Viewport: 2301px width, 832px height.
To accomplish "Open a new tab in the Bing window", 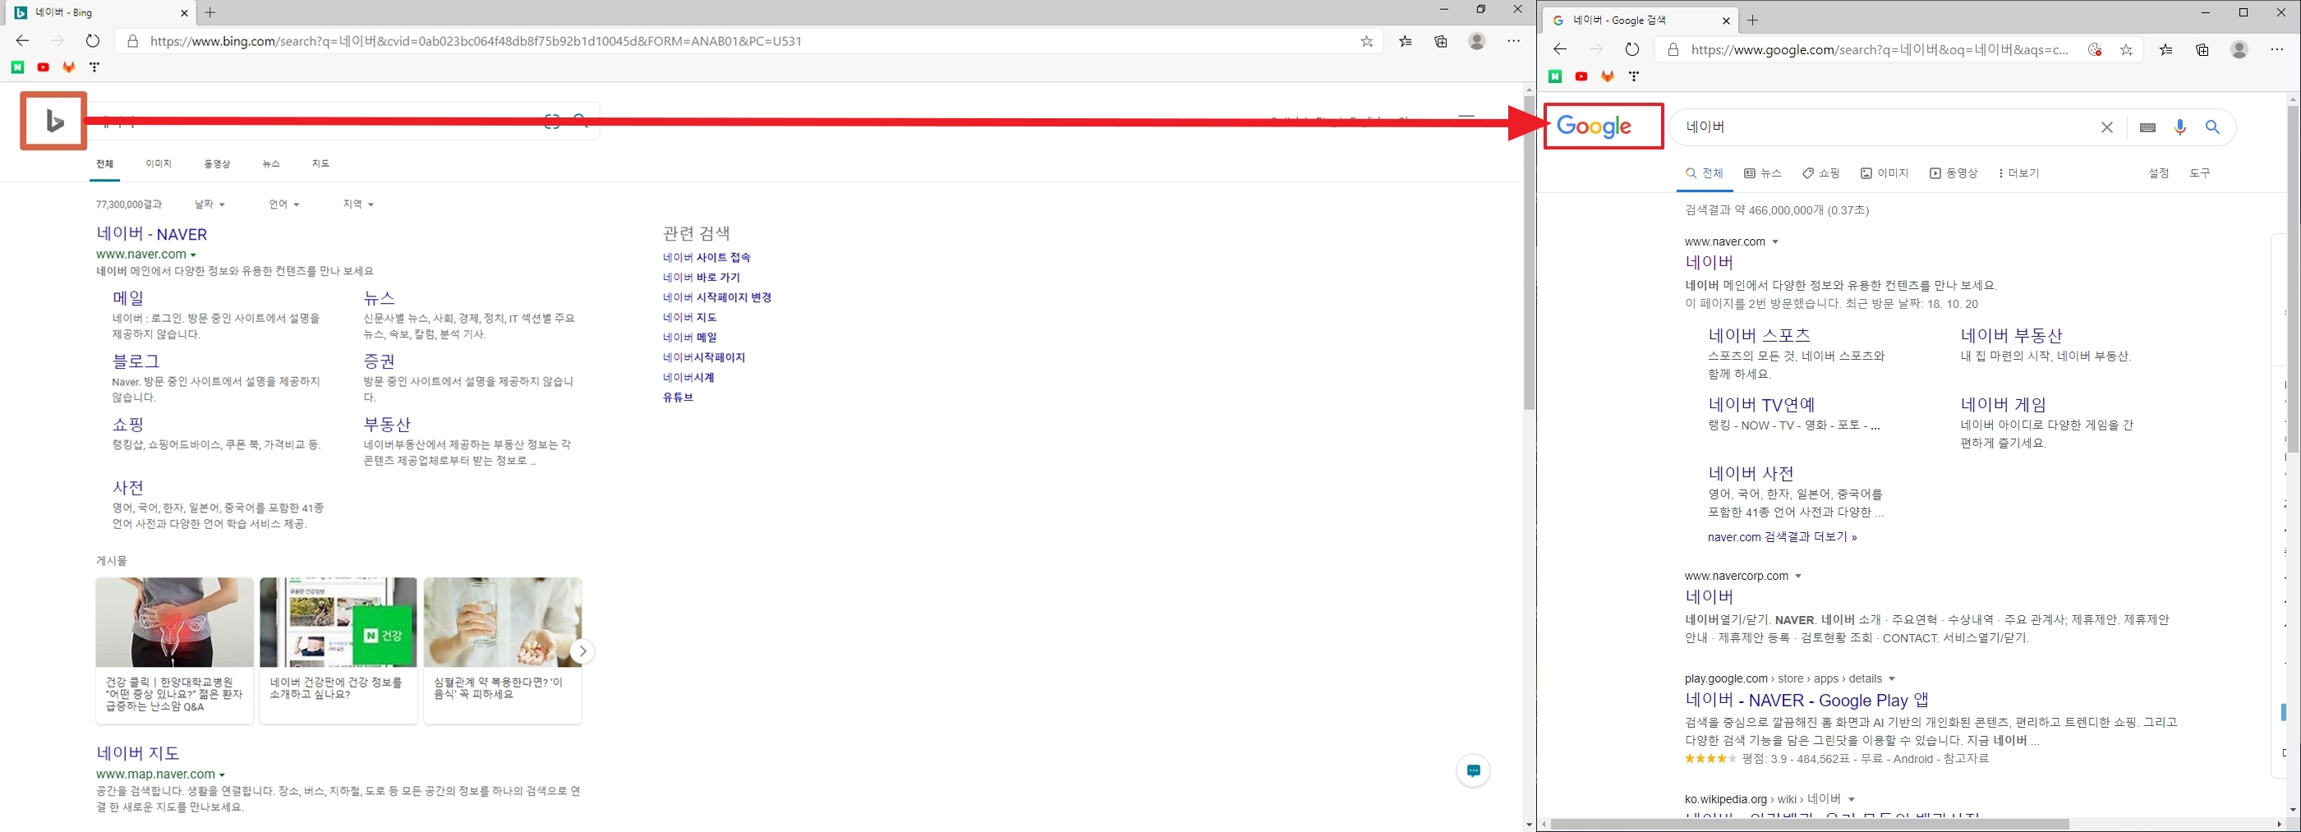I will [x=210, y=12].
